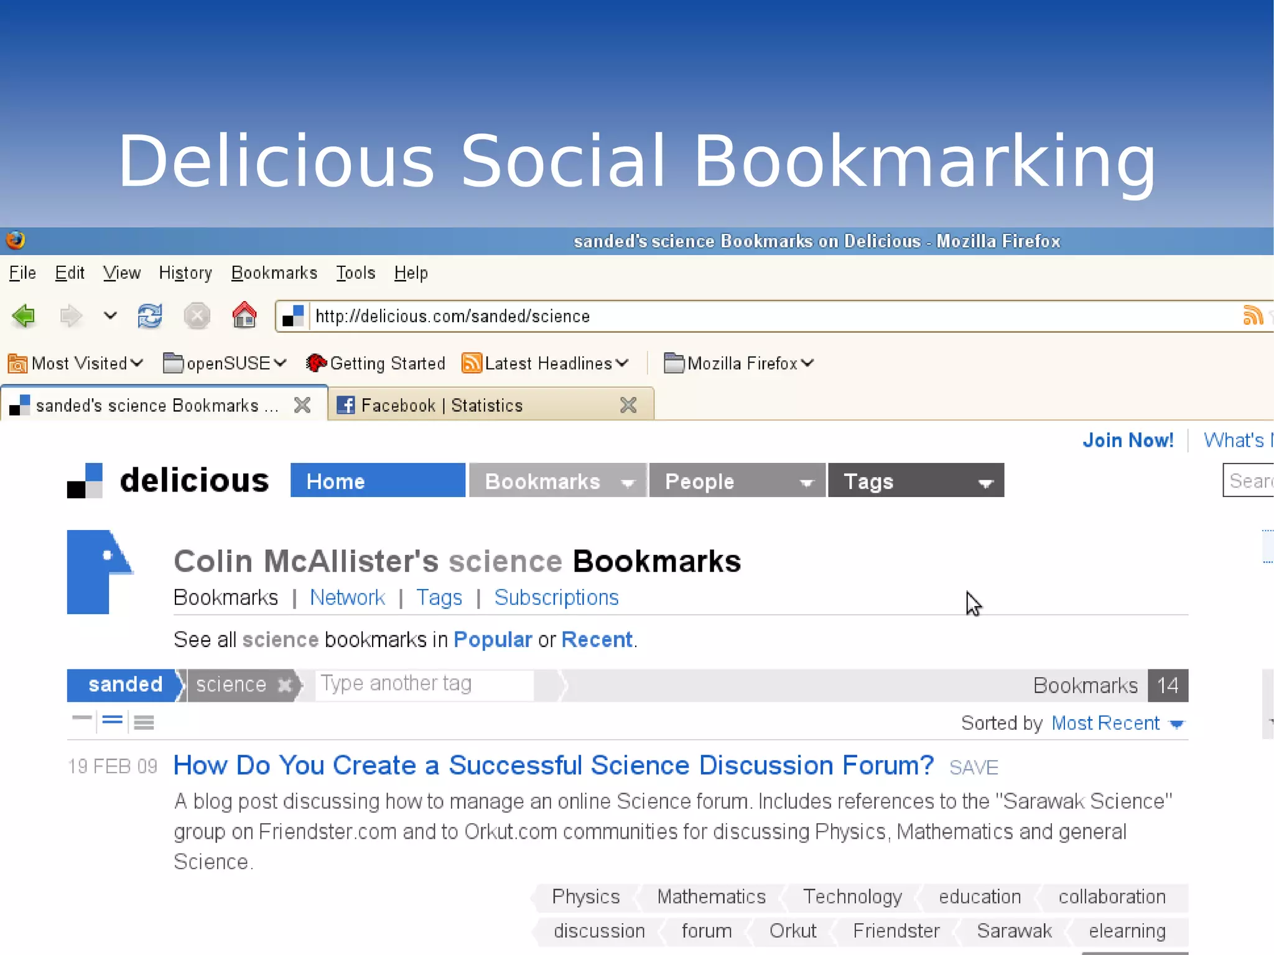Click the Join Now! link
This screenshot has width=1274, height=955.
[1128, 440]
